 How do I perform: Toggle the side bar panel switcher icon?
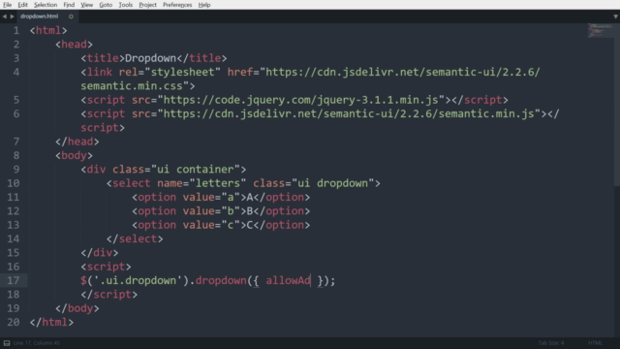point(7,343)
